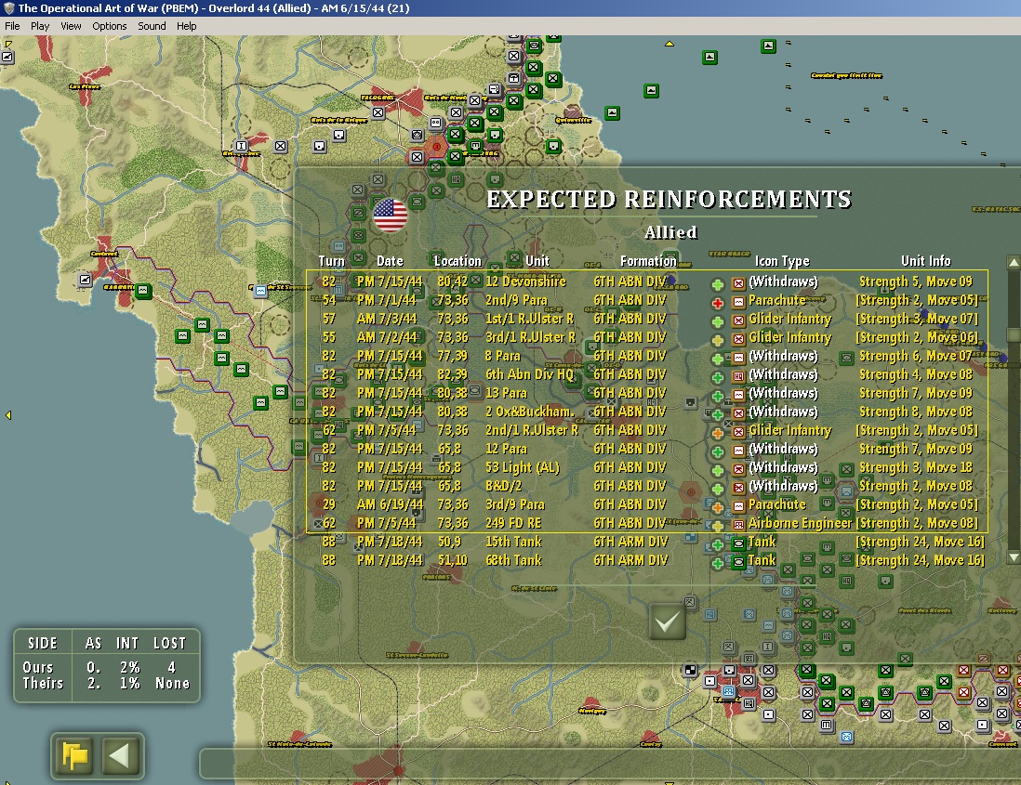Viewport: 1021px width, 785px height.
Task: Select the 1st/1 R.Ulster R row
Action: coord(647,319)
